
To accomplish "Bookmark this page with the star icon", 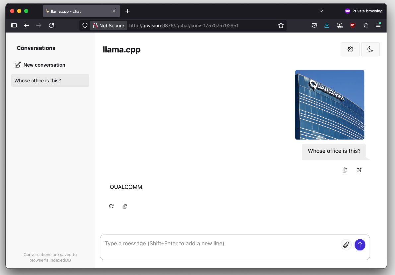I will (x=281, y=25).
